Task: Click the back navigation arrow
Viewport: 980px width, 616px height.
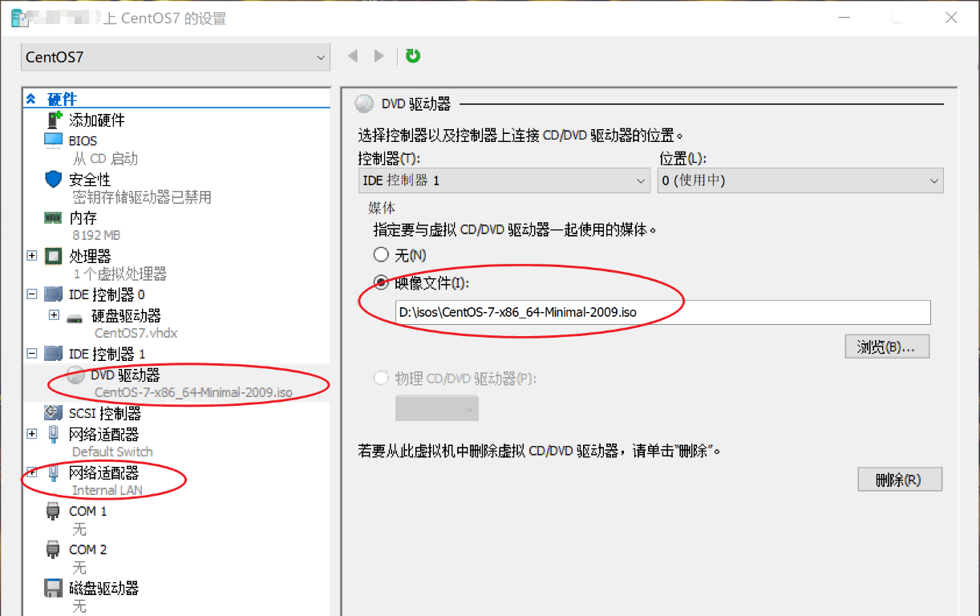Action: point(352,56)
